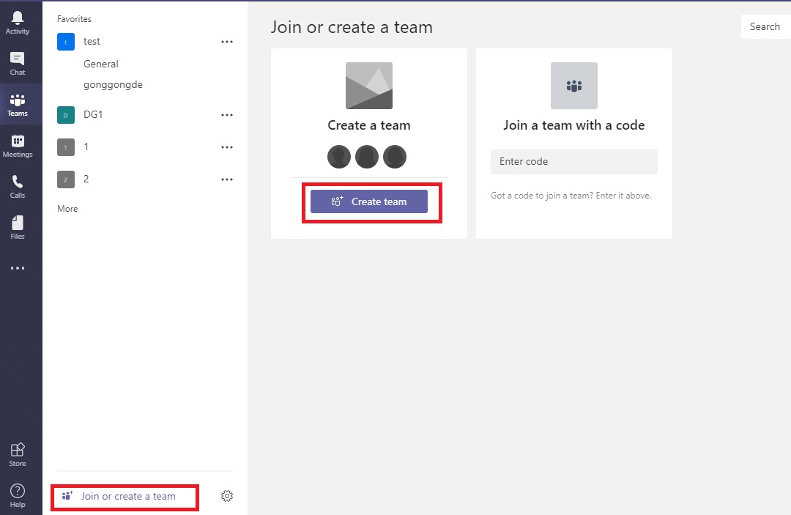
Task: Click the Join a team with code icon
Action: [574, 86]
